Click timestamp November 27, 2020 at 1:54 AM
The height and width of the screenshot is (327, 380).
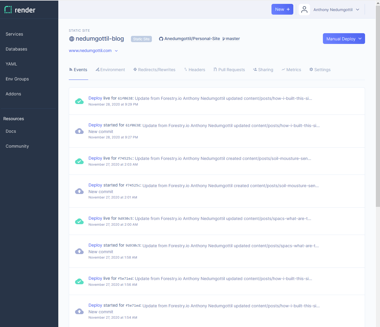click(x=113, y=317)
